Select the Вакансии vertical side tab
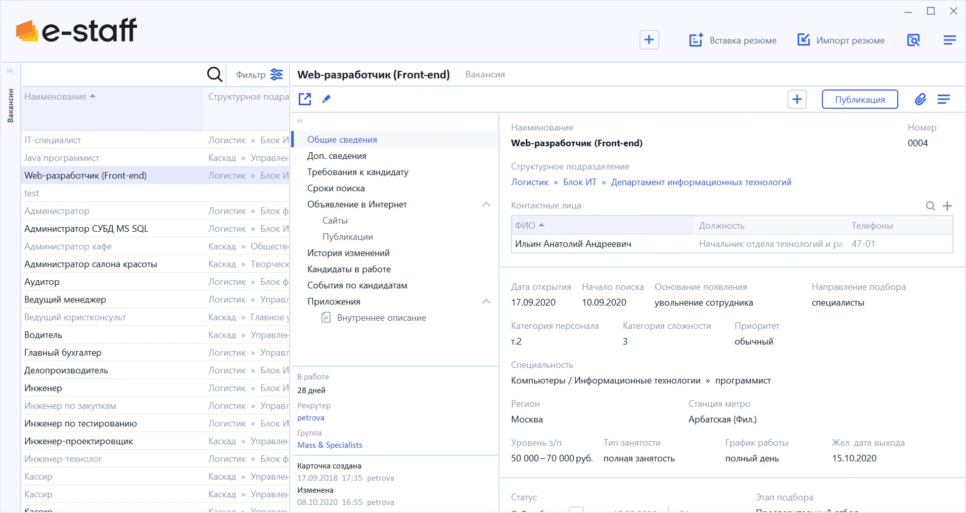This screenshot has height=513, width=966. click(10, 105)
